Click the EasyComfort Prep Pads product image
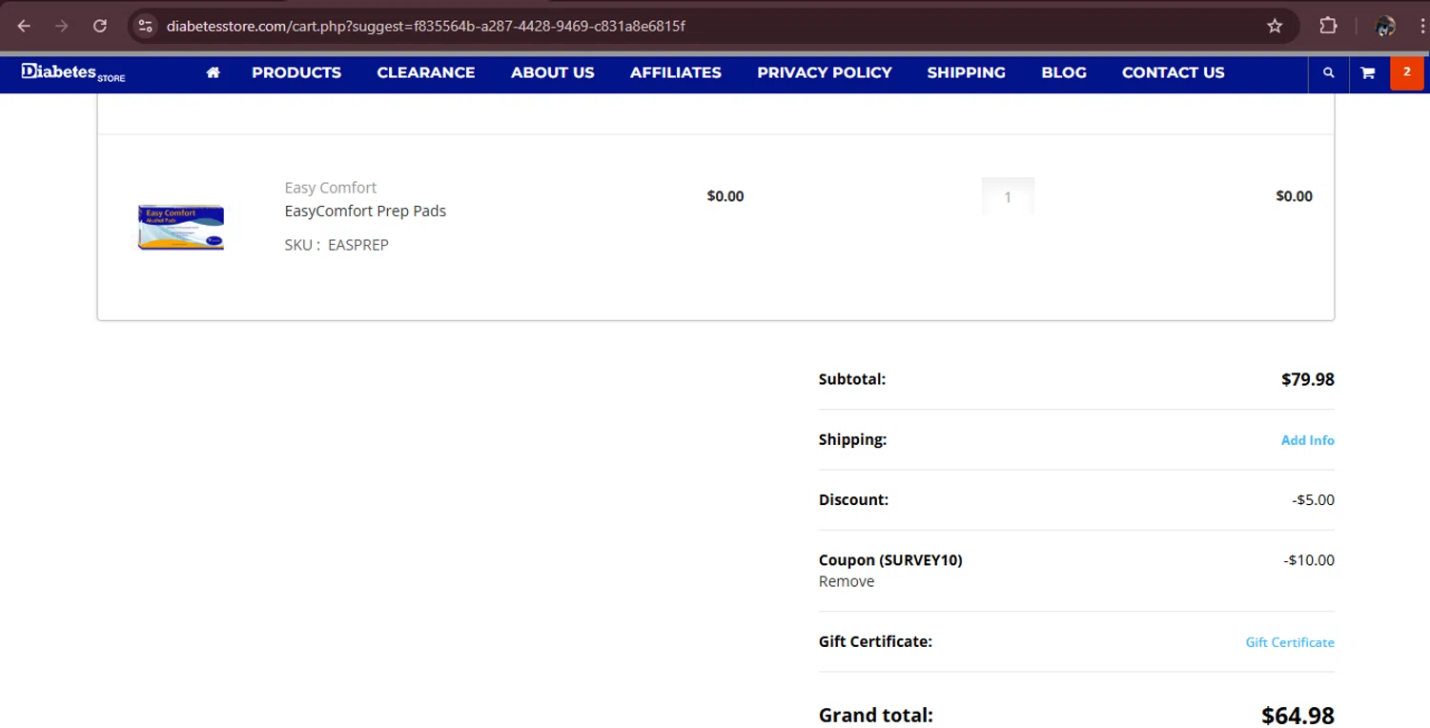This screenshot has height=728, width=1430. [x=181, y=227]
